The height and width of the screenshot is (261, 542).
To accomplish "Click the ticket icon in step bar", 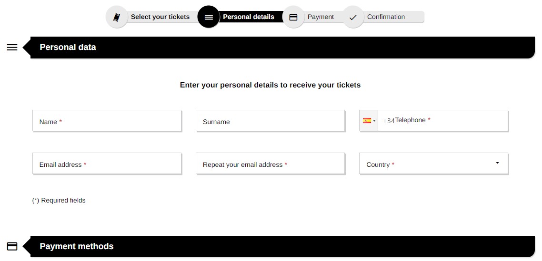I will (x=117, y=17).
